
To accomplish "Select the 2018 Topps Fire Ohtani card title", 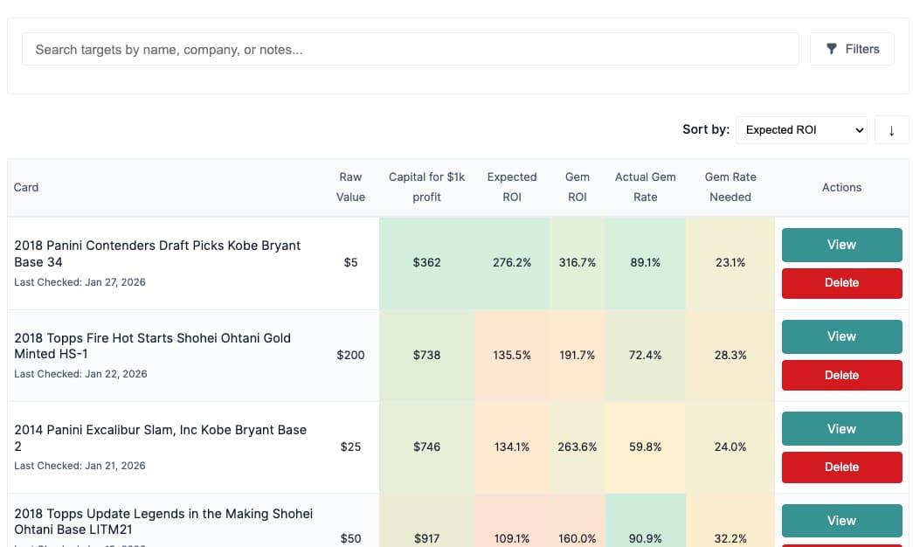I will [152, 346].
